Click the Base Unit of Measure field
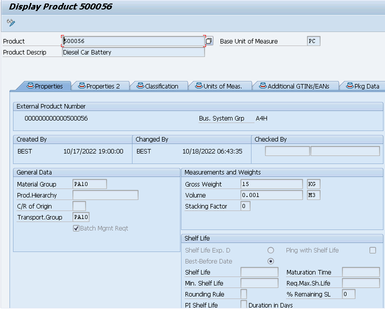The width and height of the screenshot is (385, 310). tap(313, 41)
